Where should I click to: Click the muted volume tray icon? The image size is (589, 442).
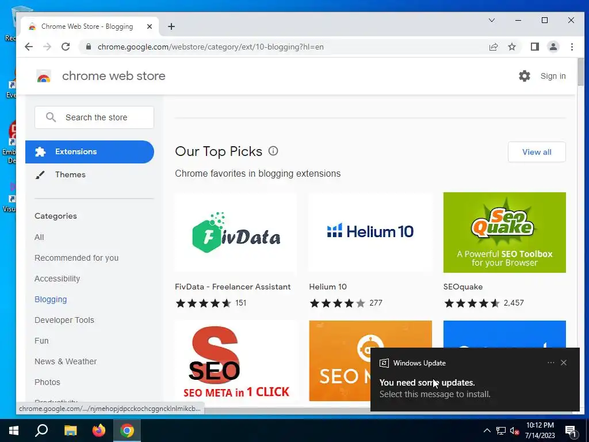coord(514,430)
